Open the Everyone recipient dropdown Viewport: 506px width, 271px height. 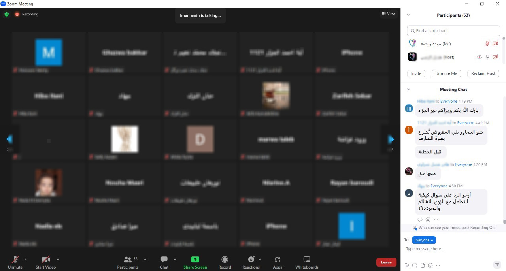coord(424,240)
